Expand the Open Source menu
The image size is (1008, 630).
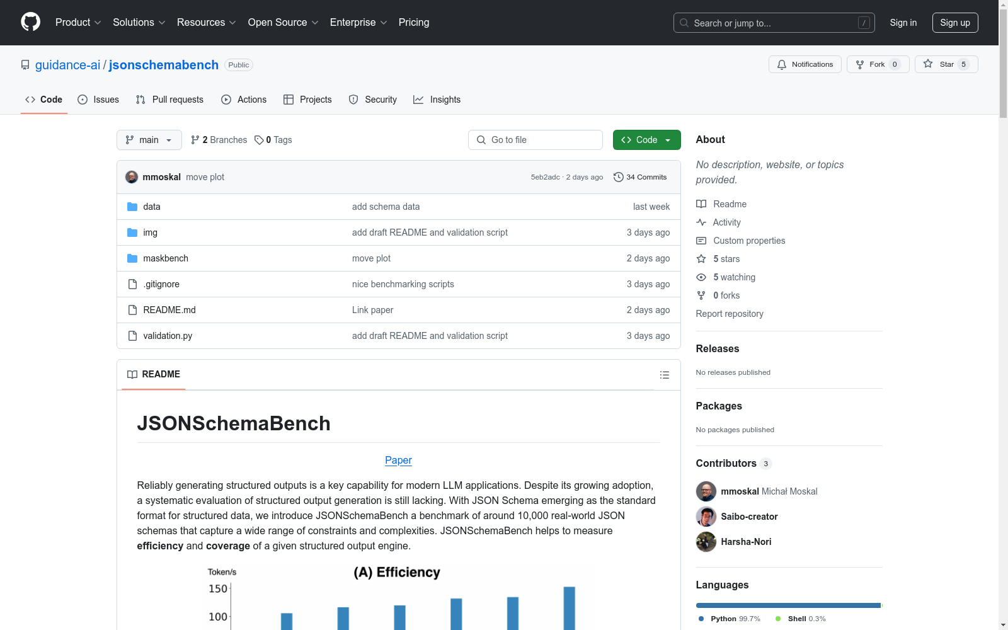coord(283,23)
